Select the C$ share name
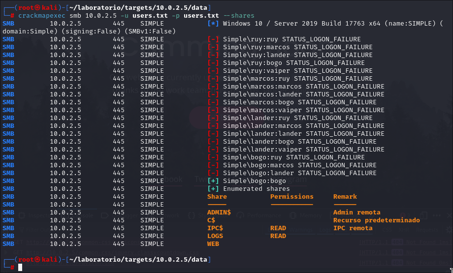 pyautogui.click(x=211, y=220)
